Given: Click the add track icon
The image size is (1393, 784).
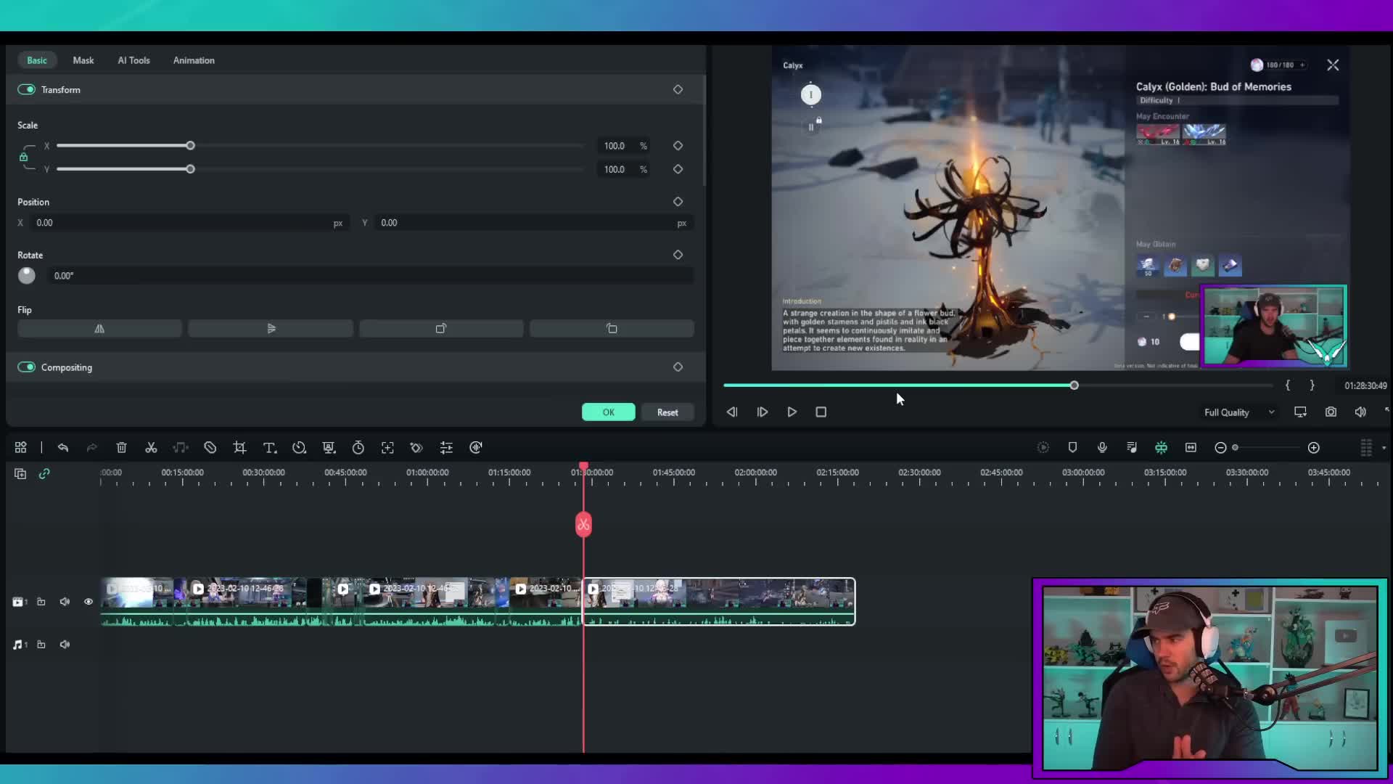Looking at the screenshot, I should pyautogui.click(x=20, y=474).
